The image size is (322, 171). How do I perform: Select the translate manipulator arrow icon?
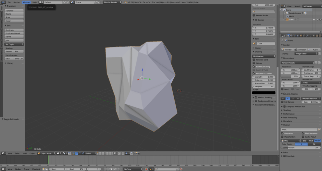point(77,153)
